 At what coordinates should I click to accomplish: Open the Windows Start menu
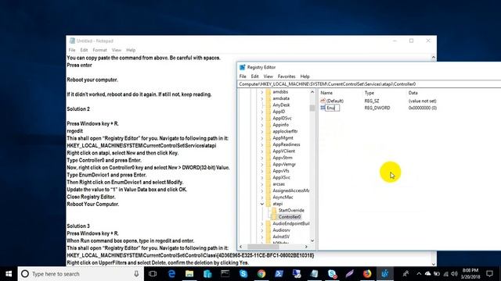pyautogui.click(x=9, y=274)
